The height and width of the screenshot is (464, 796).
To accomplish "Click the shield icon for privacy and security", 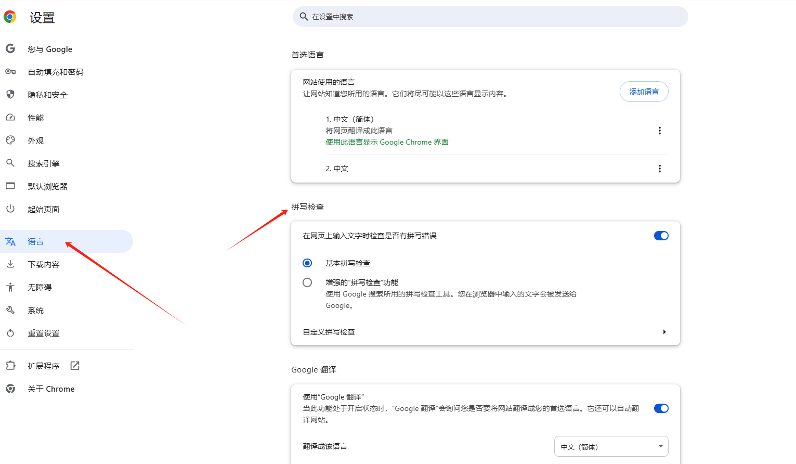I will click(10, 94).
